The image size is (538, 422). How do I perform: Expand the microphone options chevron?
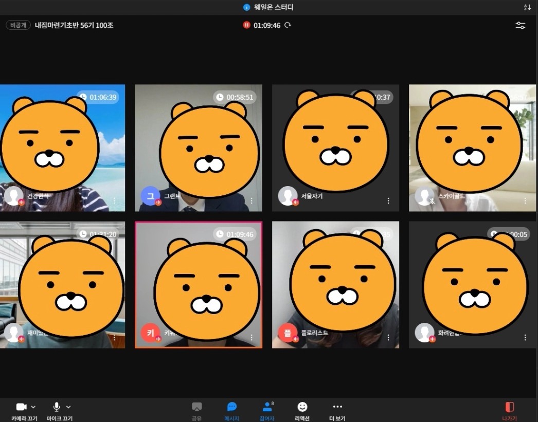(x=68, y=407)
